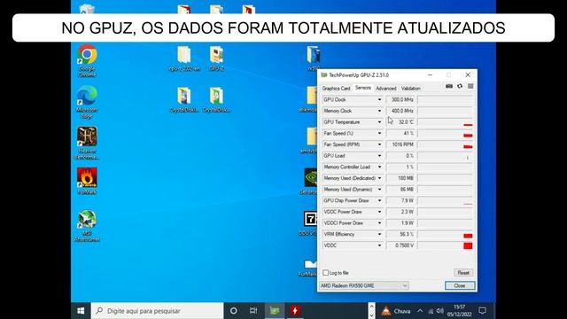Viewport: 567px width, 319px height.
Task: Open the Windows Start menu
Action: [x=81, y=311]
